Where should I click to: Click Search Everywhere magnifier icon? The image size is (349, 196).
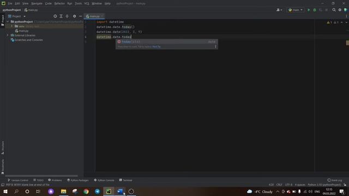click(x=334, y=10)
